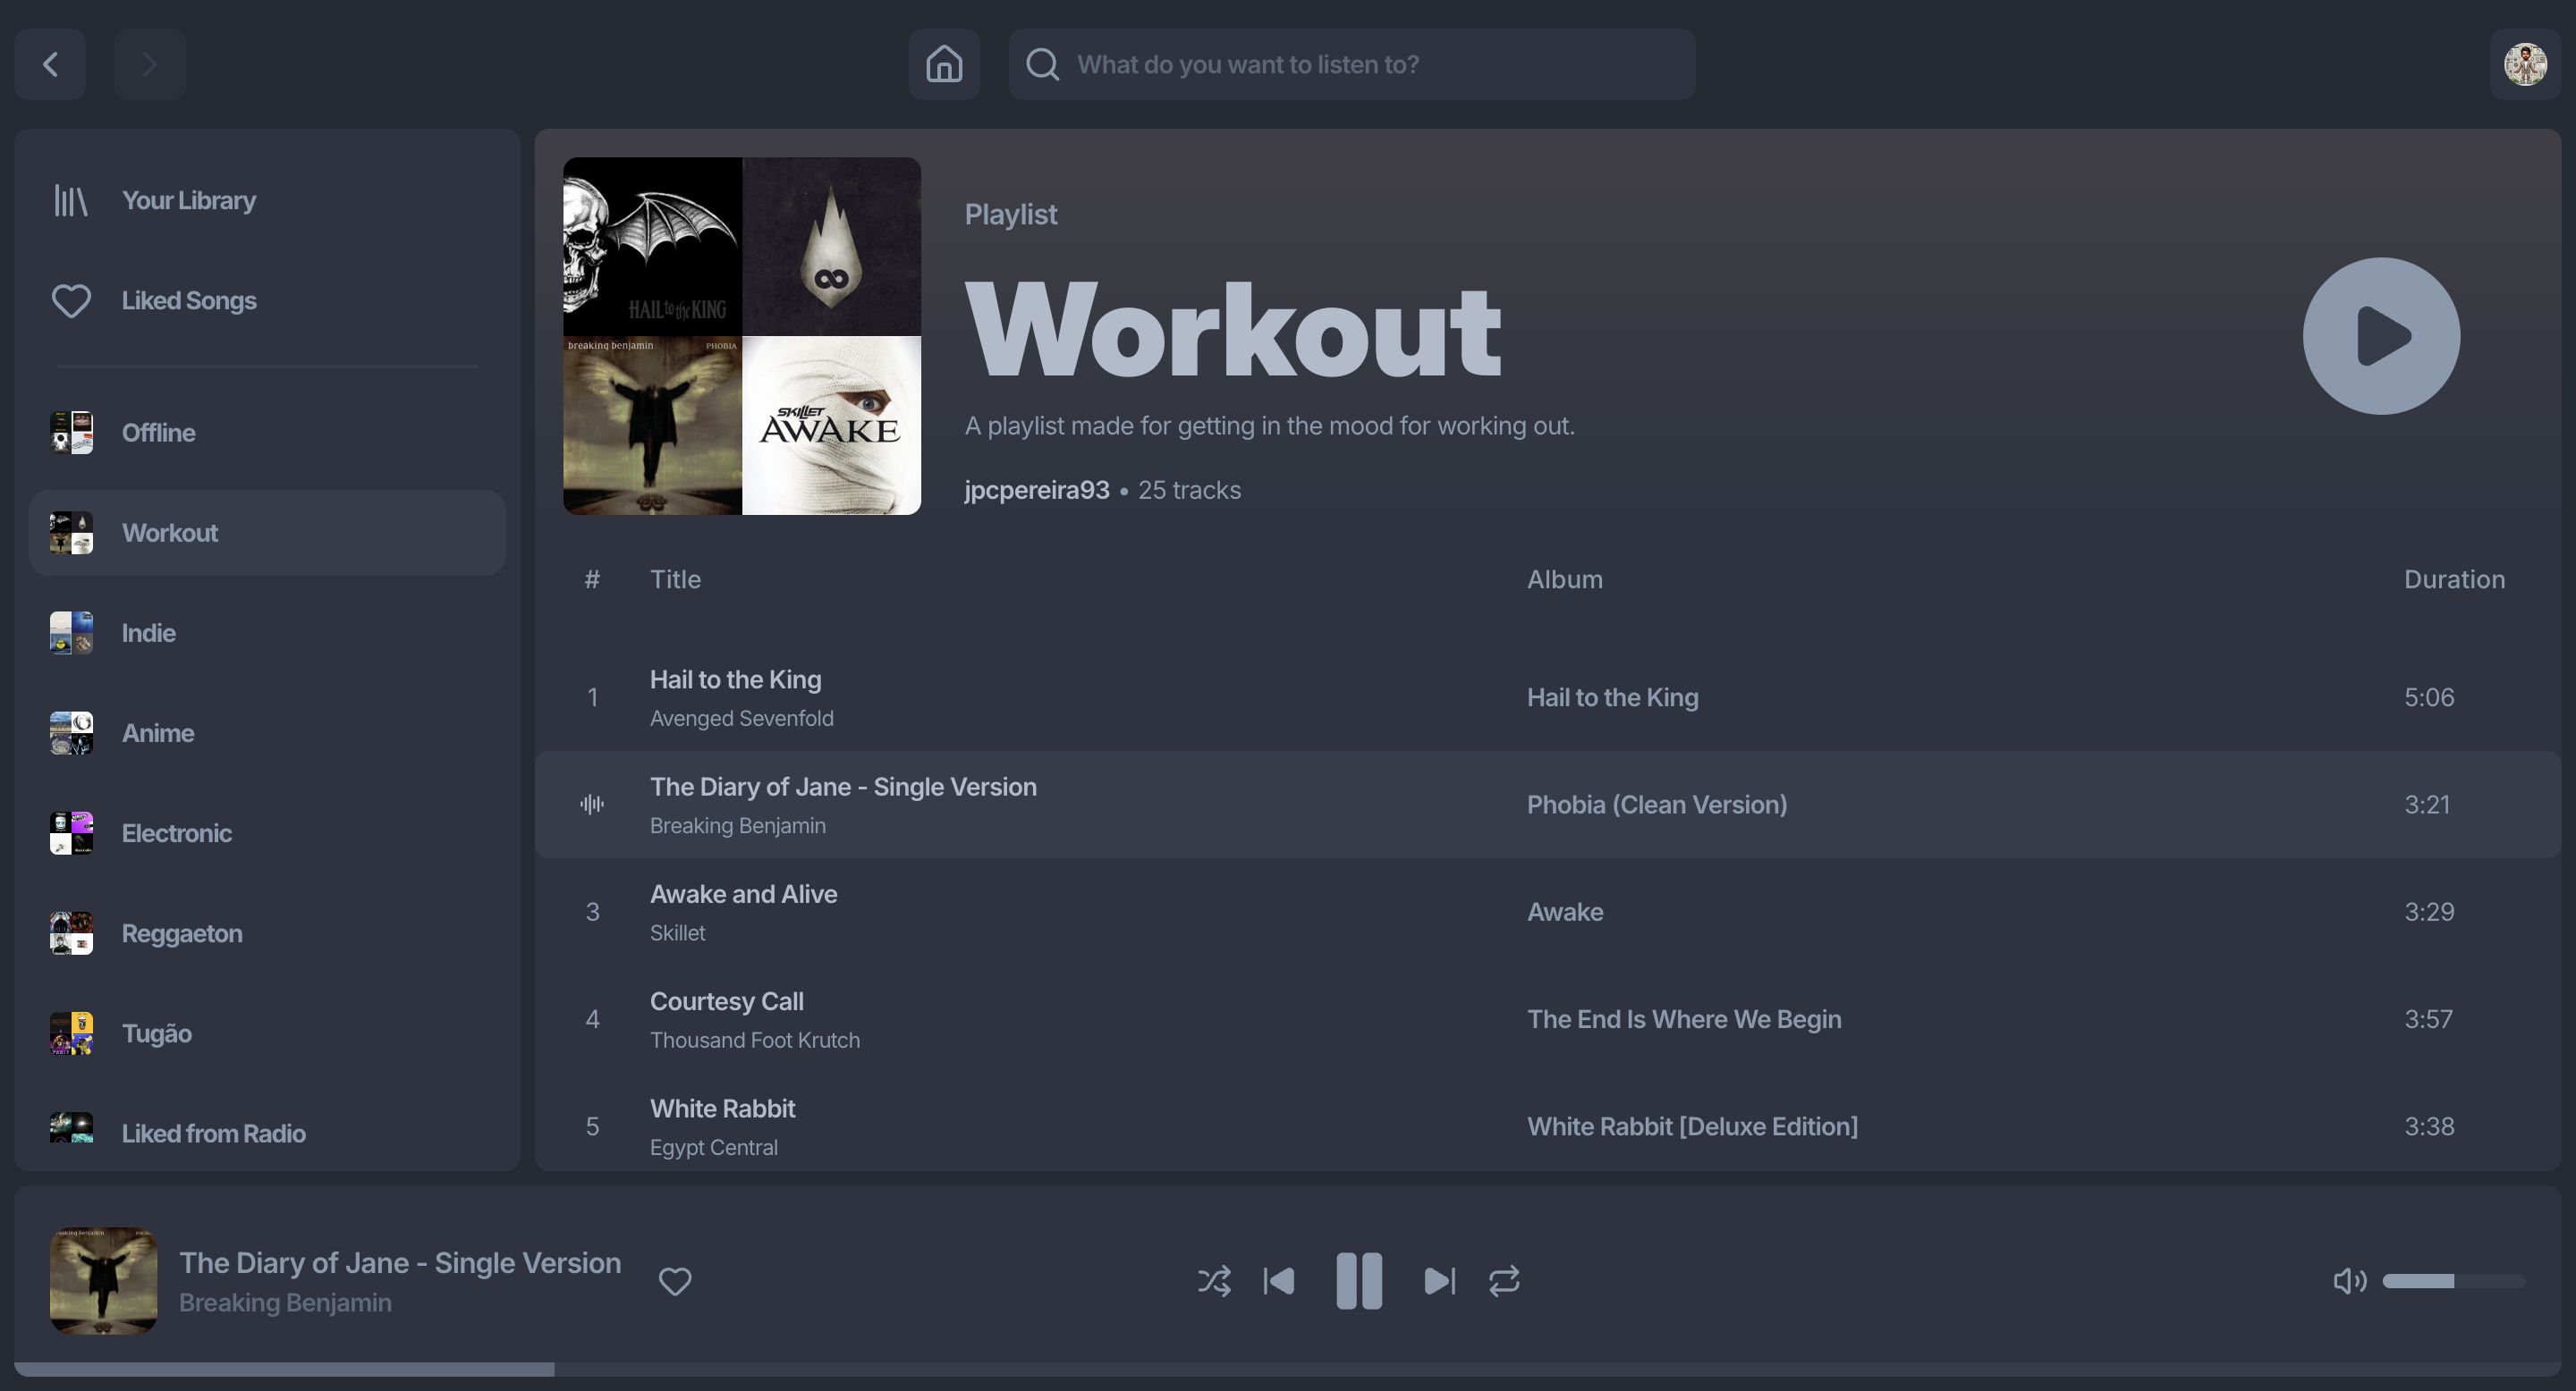Skip to the previous track

click(1279, 1280)
